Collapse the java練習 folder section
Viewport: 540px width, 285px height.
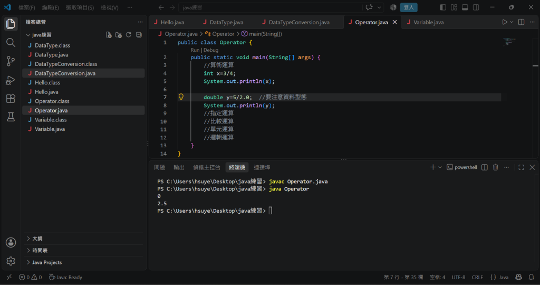(x=28, y=35)
